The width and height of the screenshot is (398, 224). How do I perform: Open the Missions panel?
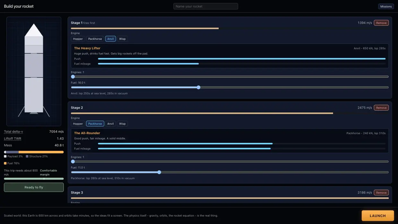pyautogui.click(x=386, y=6)
